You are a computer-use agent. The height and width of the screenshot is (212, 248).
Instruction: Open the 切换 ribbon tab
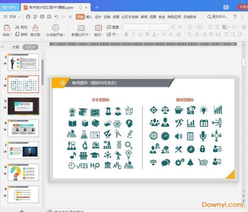pyautogui.click(x=107, y=17)
